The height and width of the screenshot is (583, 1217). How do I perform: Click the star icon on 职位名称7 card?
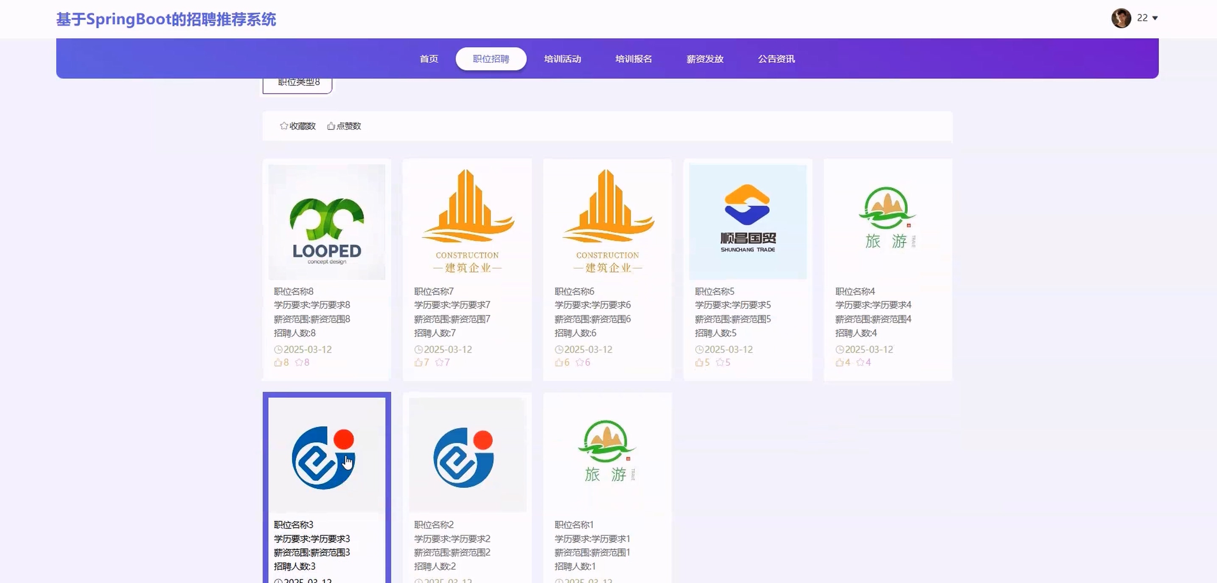[x=439, y=362]
